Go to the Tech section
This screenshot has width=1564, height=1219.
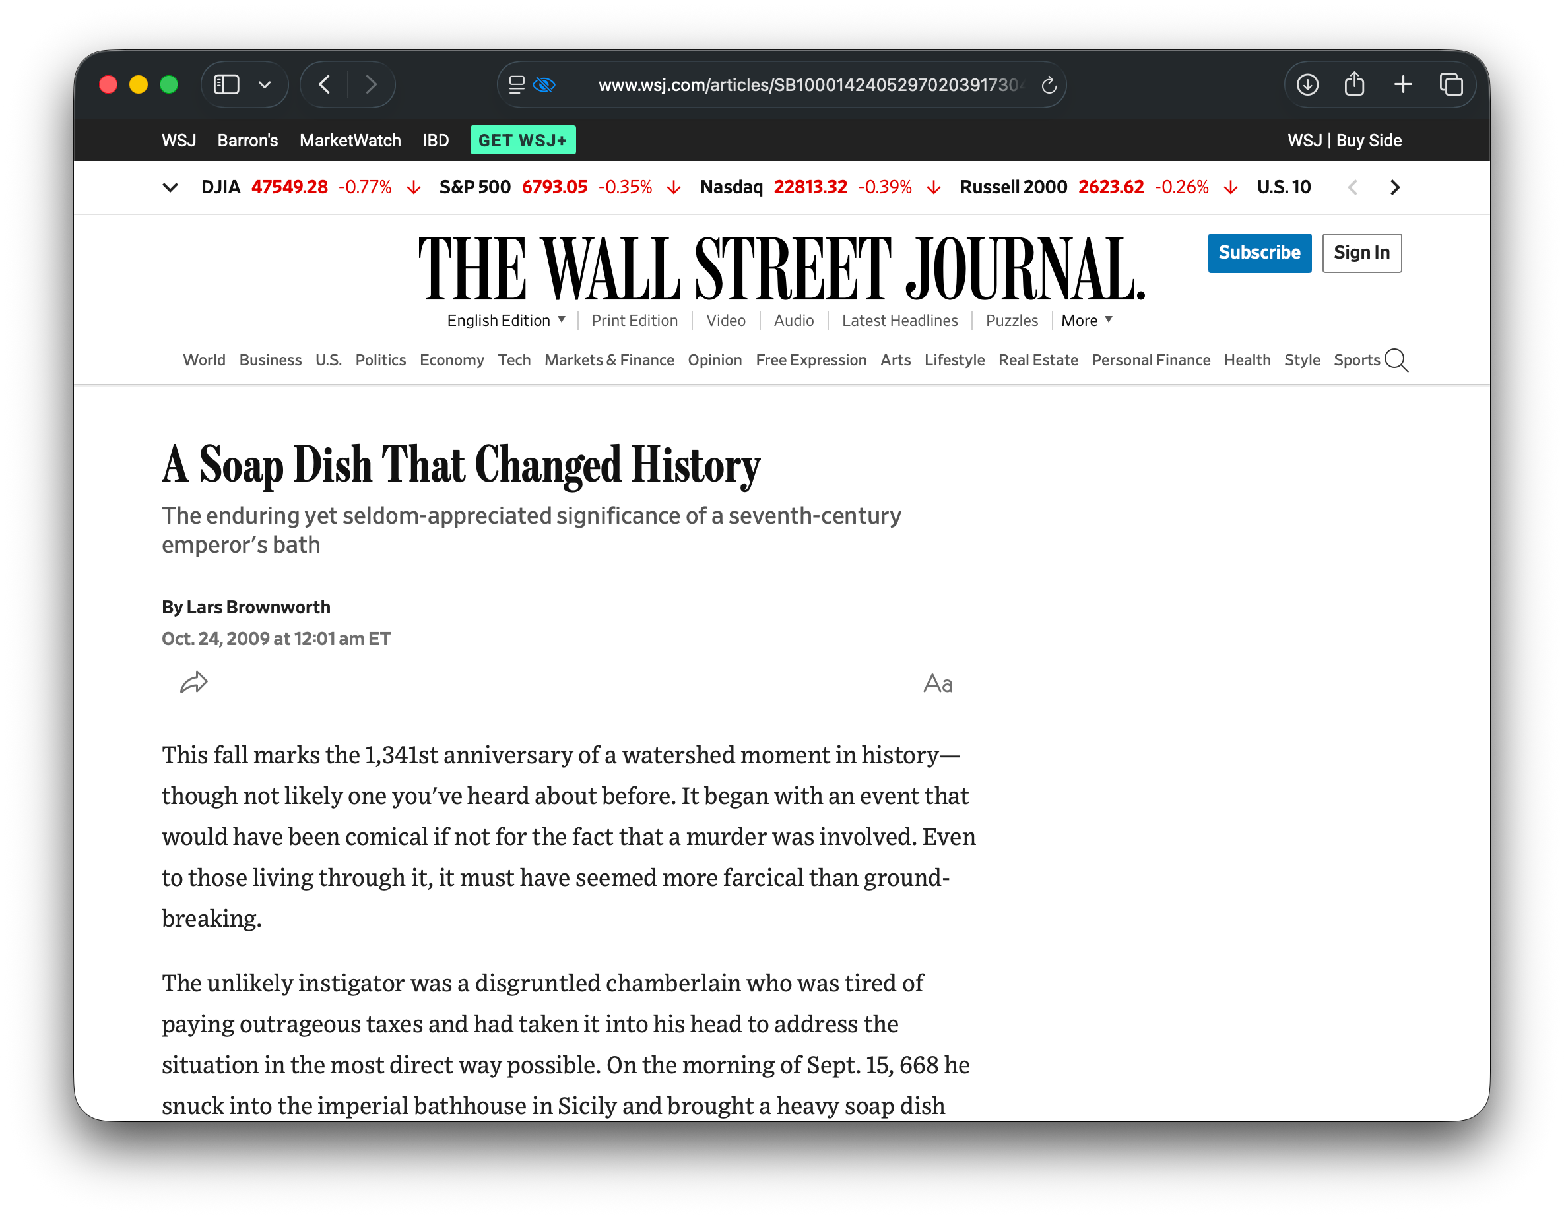(514, 360)
